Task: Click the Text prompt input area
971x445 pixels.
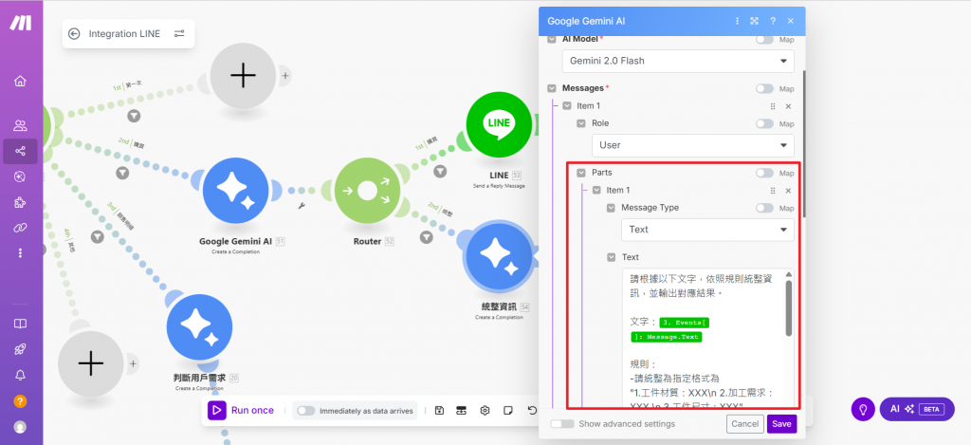Action: (703, 339)
